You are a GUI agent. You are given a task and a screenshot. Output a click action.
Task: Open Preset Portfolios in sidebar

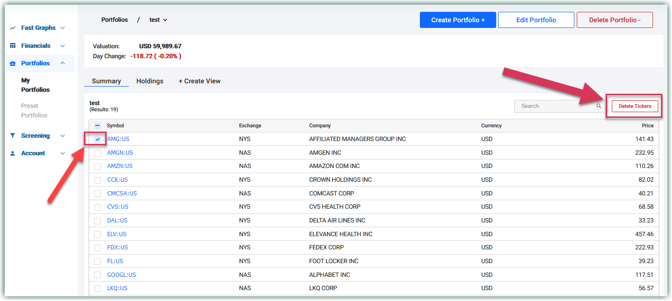pyautogui.click(x=34, y=111)
